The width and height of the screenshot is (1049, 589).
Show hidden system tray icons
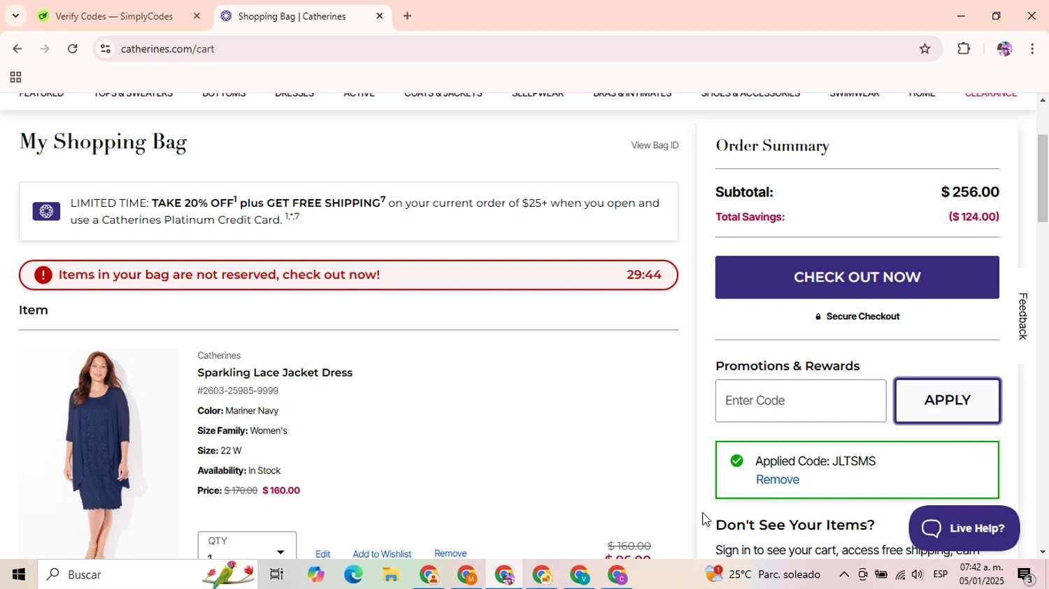click(x=843, y=574)
